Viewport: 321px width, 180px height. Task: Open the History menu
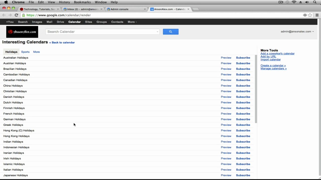pos(64,2)
